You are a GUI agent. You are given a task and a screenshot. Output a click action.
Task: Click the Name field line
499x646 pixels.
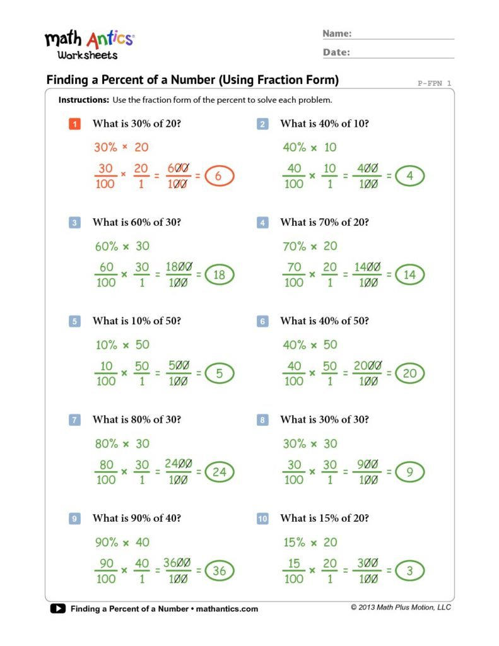coord(404,35)
